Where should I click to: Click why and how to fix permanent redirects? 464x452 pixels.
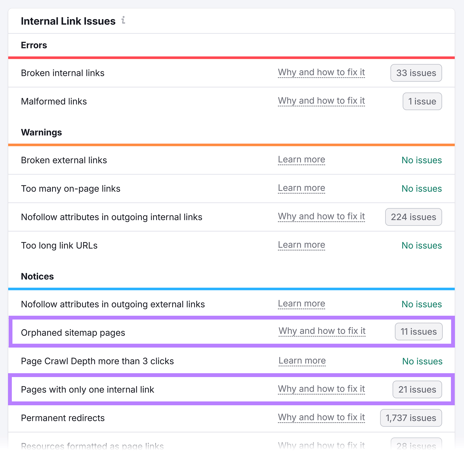point(321,417)
